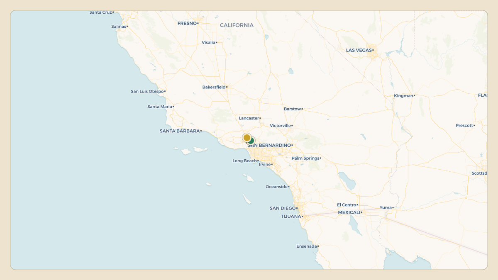498x280 pixels.
Task: Click the yellow map marker near Los Angeles
Action: 247,137
